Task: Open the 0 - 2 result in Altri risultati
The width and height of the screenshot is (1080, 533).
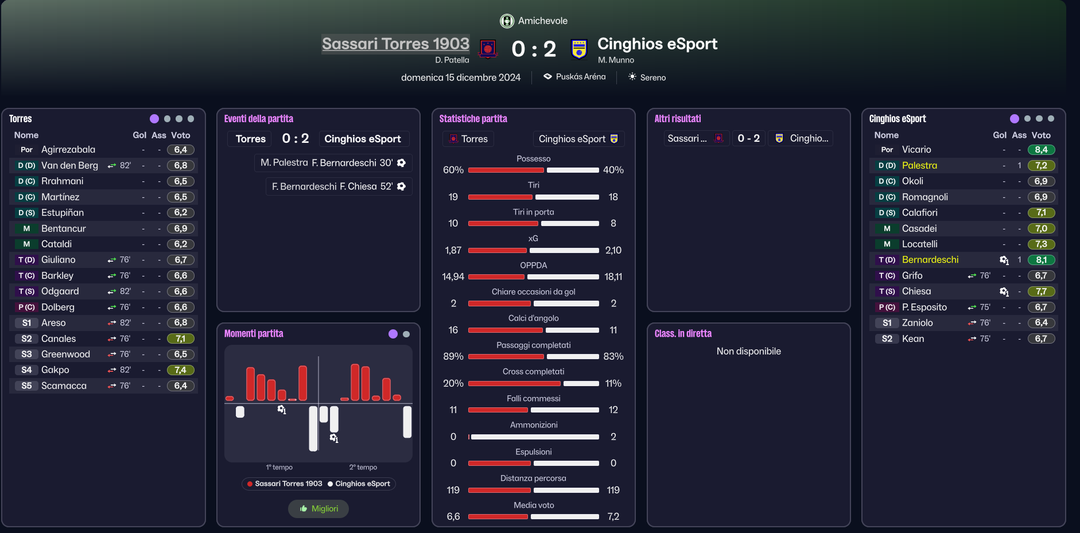Action: [x=749, y=138]
